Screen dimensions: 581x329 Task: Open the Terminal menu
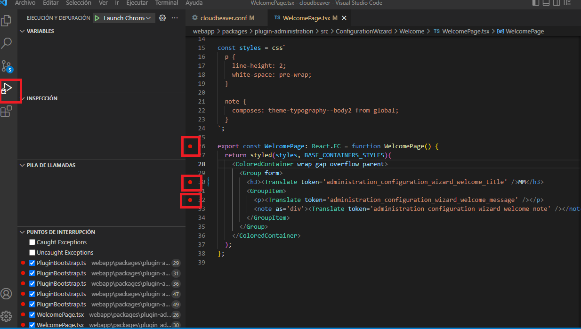tap(166, 3)
